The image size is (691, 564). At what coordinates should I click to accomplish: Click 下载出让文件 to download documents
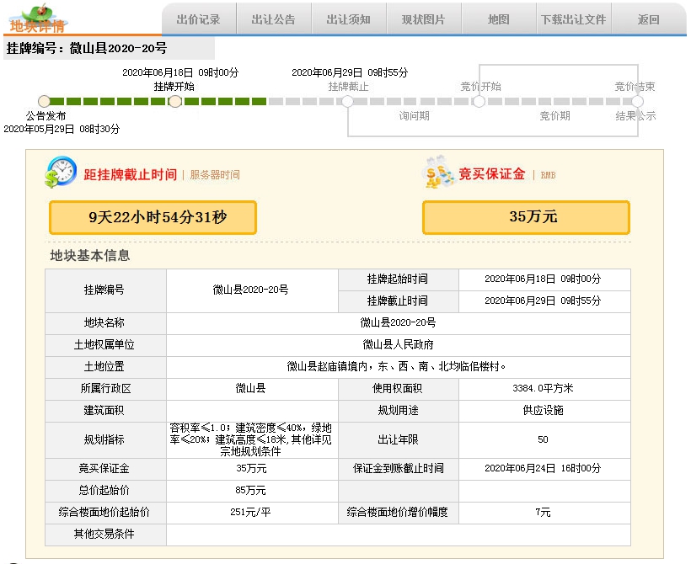(x=573, y=19)
